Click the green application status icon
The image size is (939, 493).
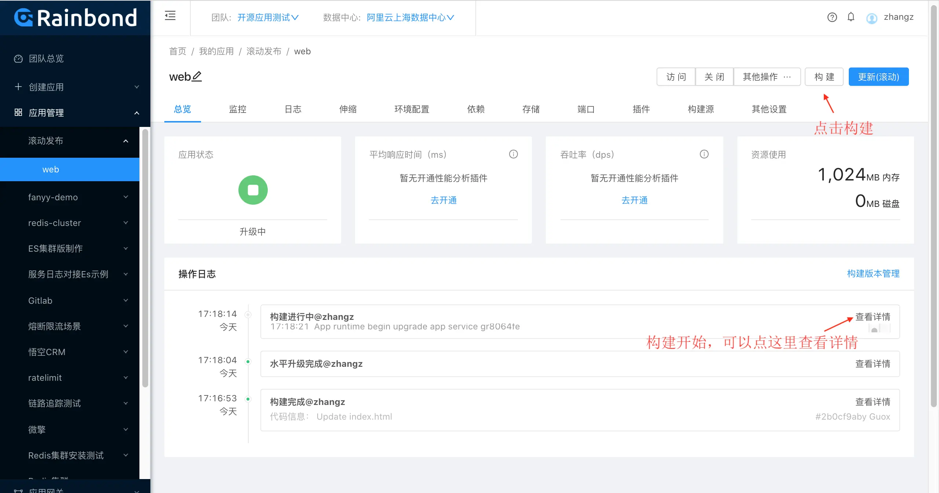(253, 190)
